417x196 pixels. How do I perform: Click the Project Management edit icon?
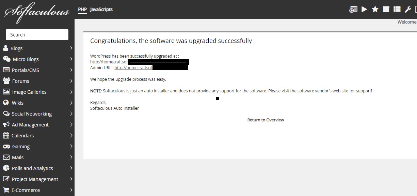click(6, 179)
